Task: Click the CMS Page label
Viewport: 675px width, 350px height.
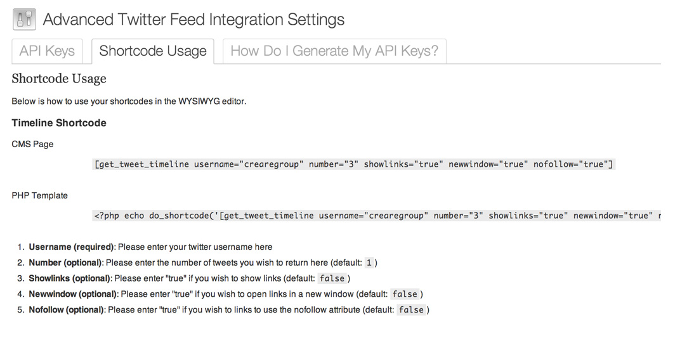Action: pos(33,144)
